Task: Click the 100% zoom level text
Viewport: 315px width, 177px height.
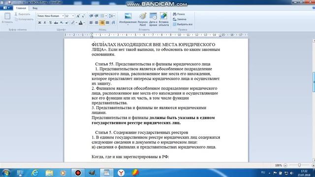Action: point(278,165)
